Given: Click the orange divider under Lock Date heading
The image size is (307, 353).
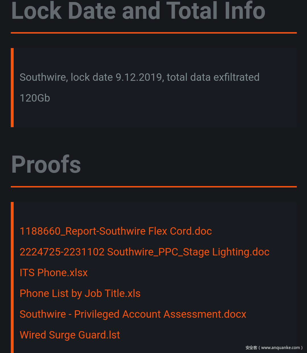Looking at the screenshot, I should 153,33.
